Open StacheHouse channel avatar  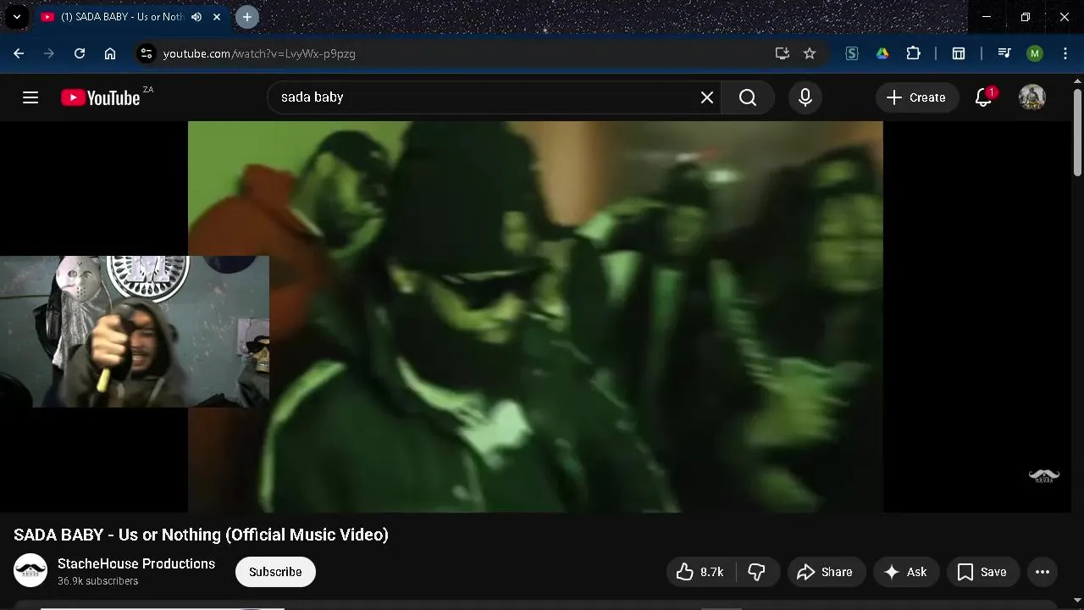(x=30, y=570)
